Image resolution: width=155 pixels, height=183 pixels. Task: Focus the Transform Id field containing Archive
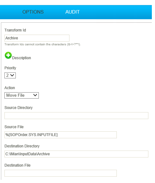click(x=37, y=38)
